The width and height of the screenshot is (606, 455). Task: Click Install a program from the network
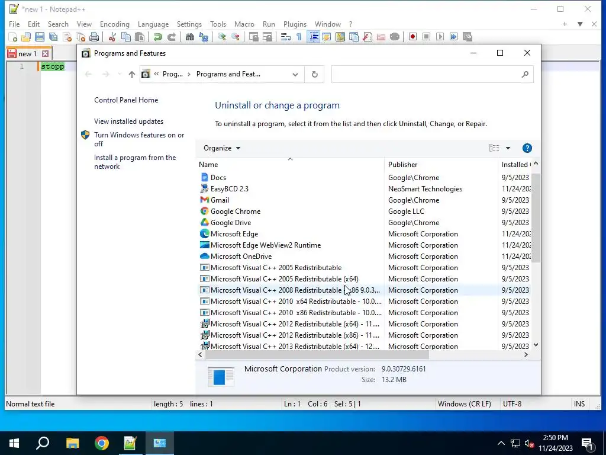[135, 162]
